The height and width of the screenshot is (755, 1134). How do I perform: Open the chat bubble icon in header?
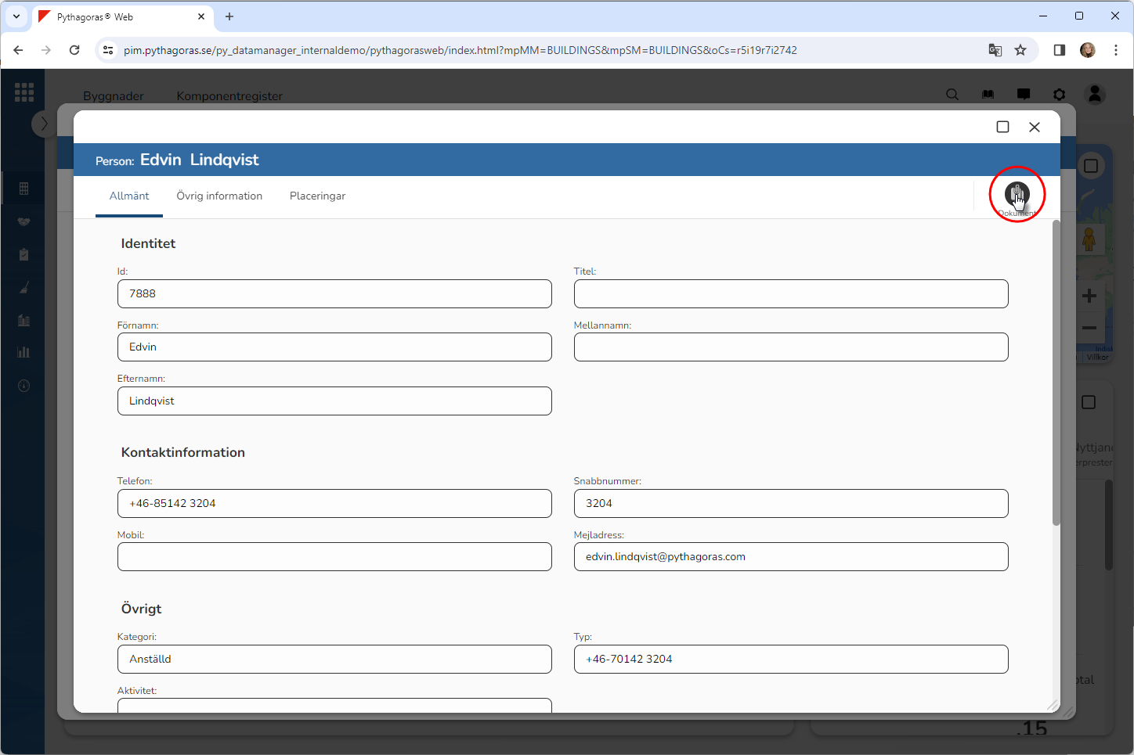[1024, 95]
